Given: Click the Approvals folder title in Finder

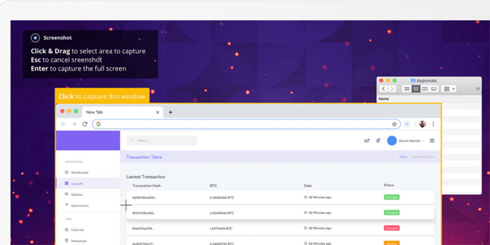Looking at the screenshot, I should [x=426, y=81].
